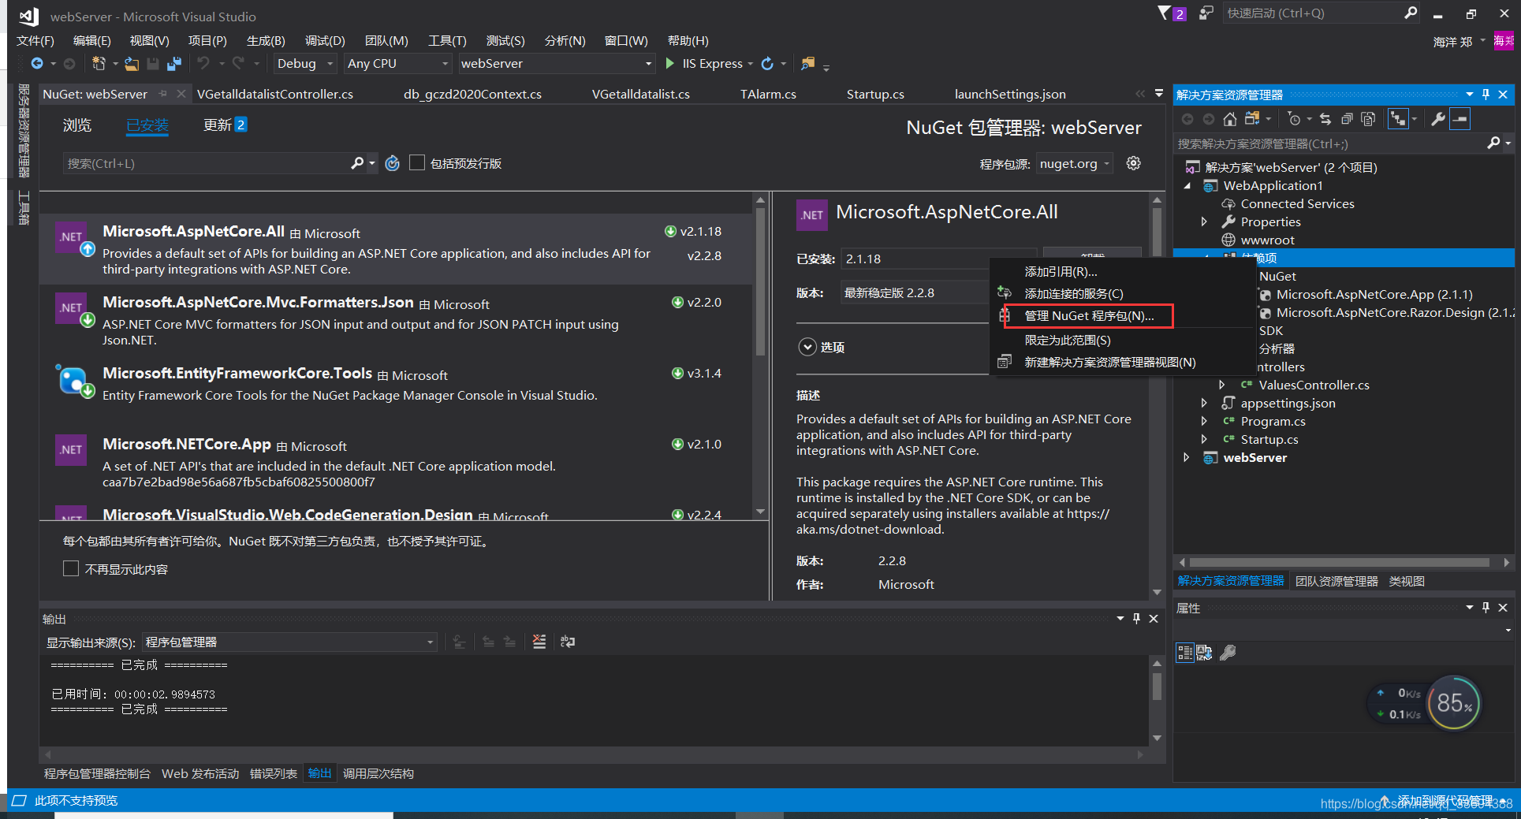This screenshot has height=819, width=1521.
Task: Toggle the Preview Selected Items button in Solution Explorer
Action: point(1459,119)
